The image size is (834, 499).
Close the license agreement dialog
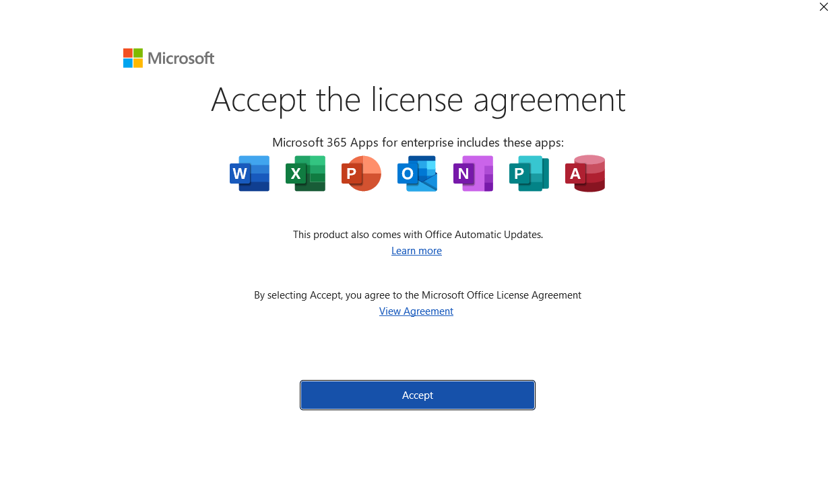point(823,7)
